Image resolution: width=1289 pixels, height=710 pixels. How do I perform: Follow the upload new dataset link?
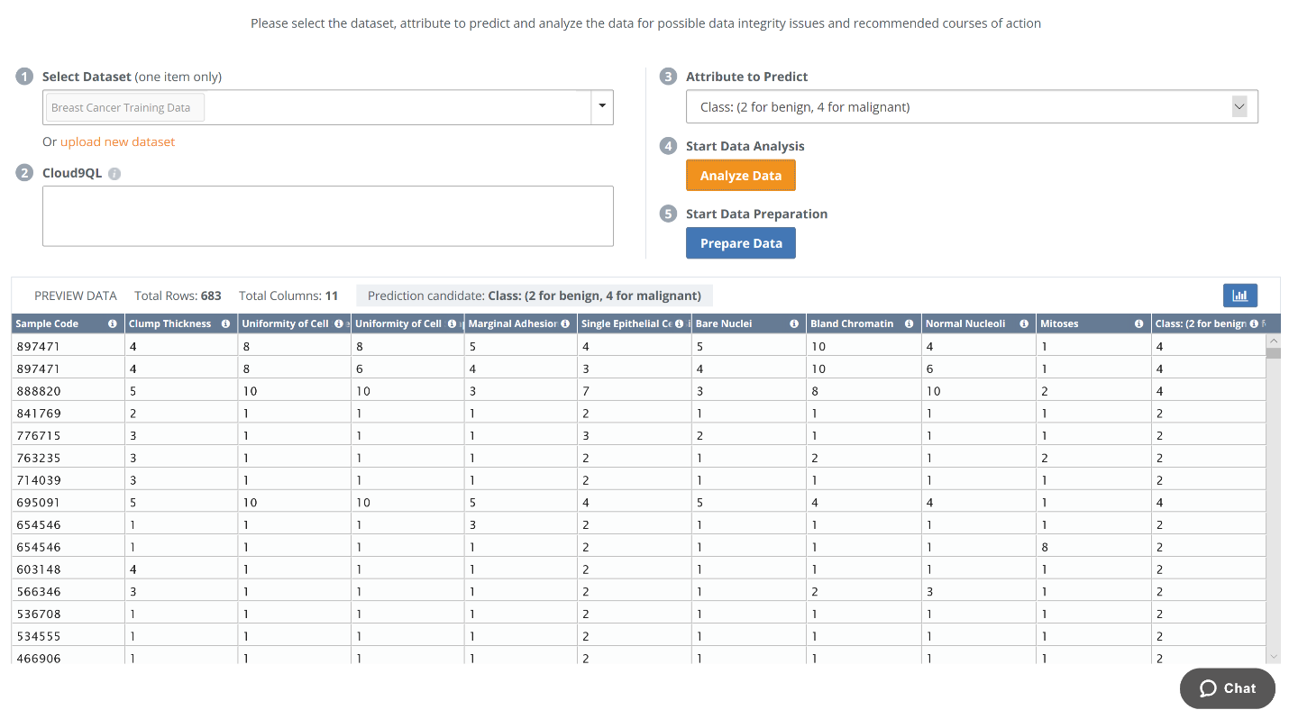[x=117, y=141]
